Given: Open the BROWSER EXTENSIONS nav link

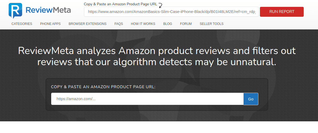Looking at the screenshot, I should click(x=87, y=24).
